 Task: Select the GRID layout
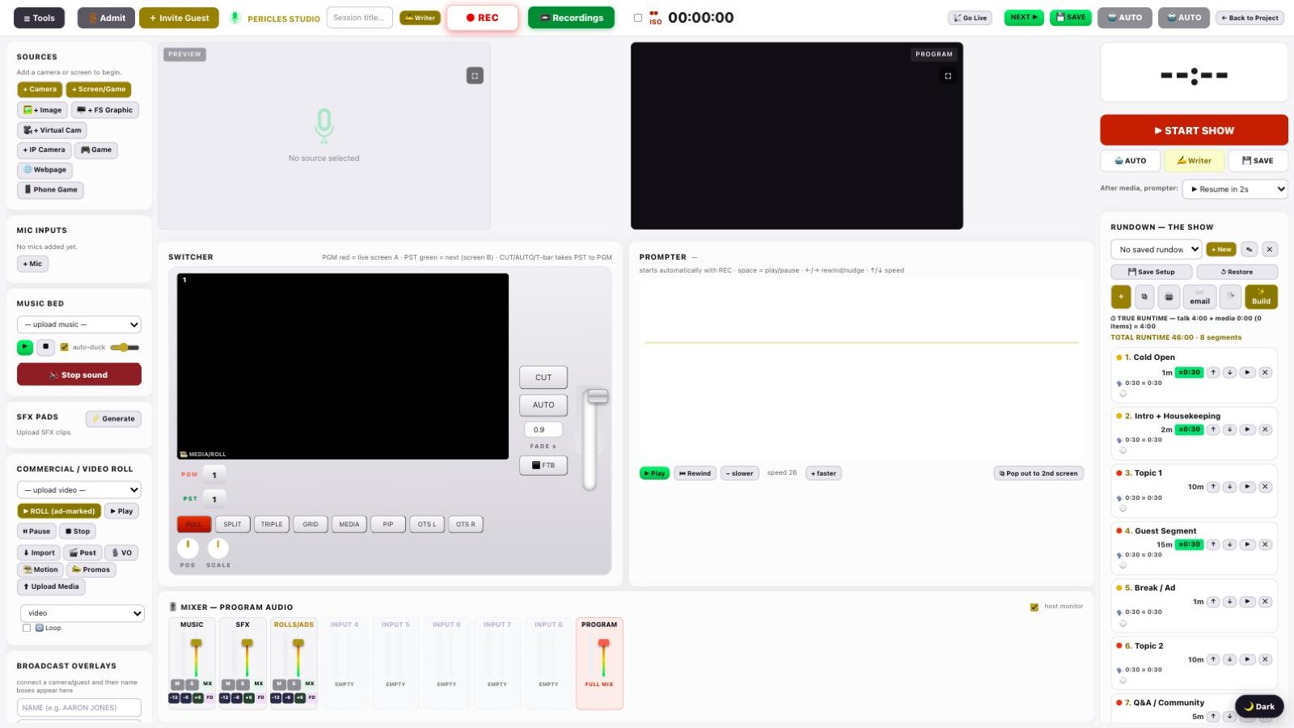[311, 524]
